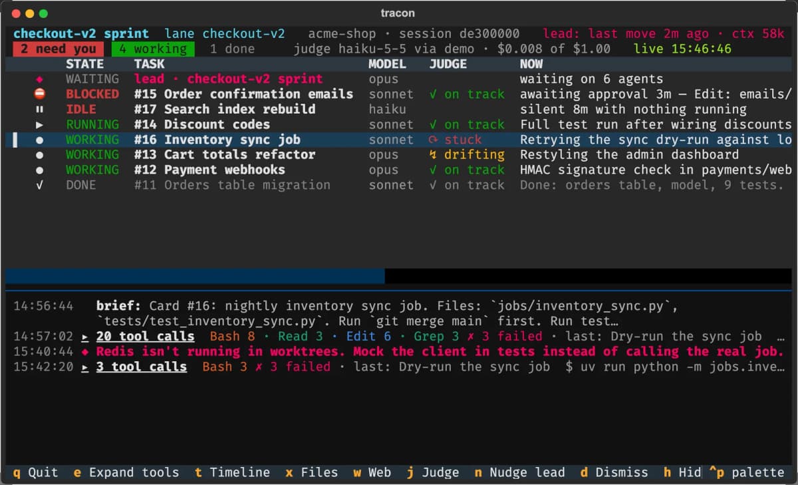The image size is (798, 485).
Task: Click the 3 tool calls link
Action: [x=142, y=367]
